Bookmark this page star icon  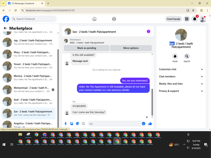pos(193,10)
